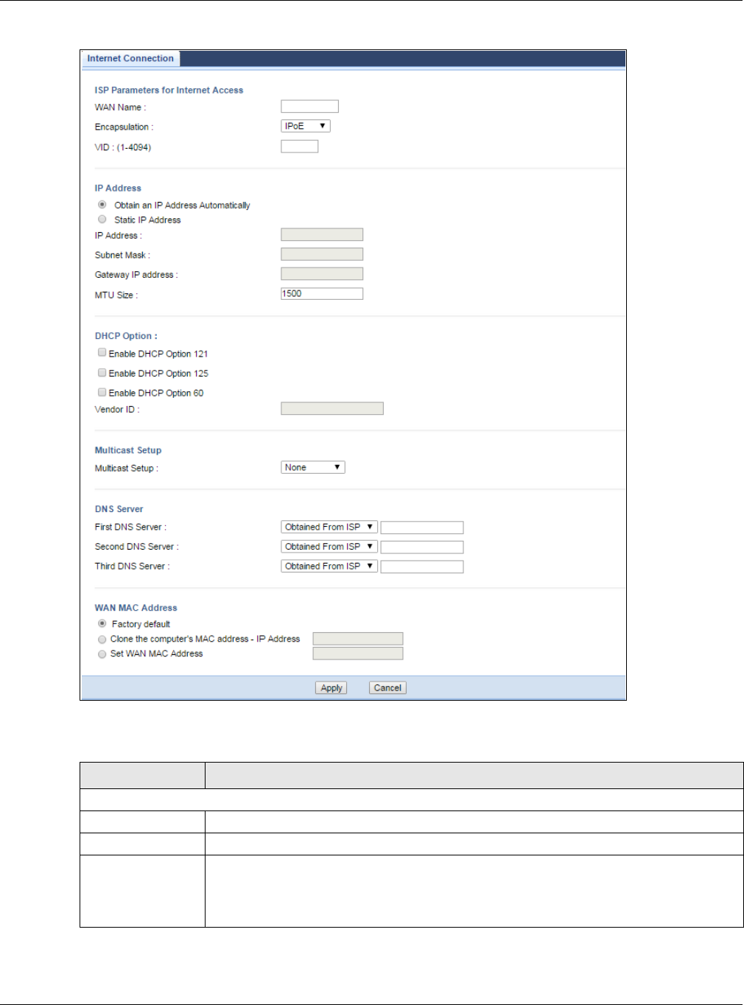
Task: Click the ISP Parameters for Internet Access heading
Action: point(169,90)
